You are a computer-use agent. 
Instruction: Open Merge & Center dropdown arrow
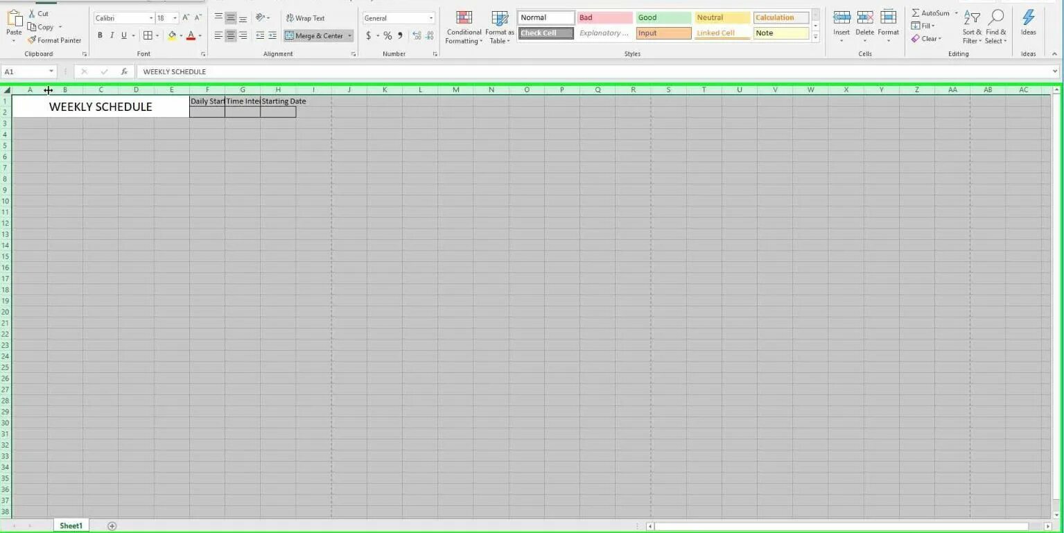pos(349,36)
